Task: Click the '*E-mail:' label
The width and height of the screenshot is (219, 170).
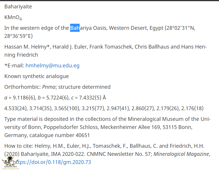Action: point(14,65)
